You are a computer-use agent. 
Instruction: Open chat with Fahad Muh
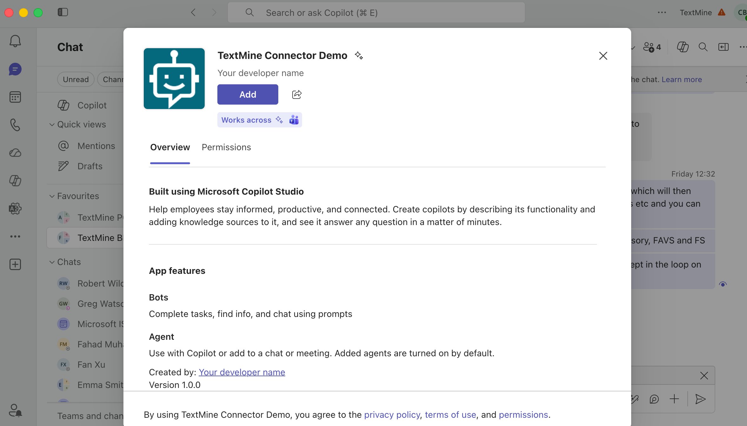pos(86,344)
